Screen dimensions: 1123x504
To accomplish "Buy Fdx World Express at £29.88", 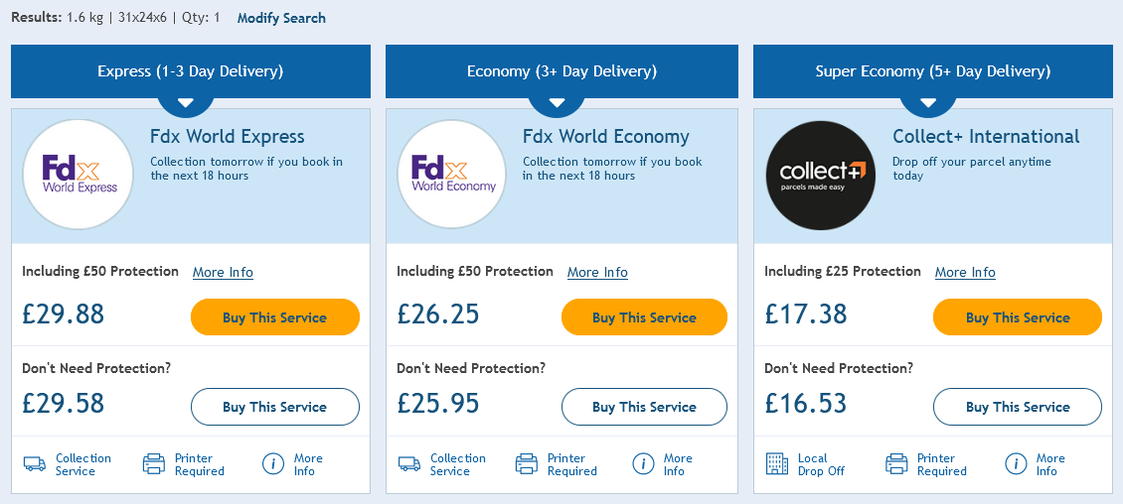I will click(275, 317).
